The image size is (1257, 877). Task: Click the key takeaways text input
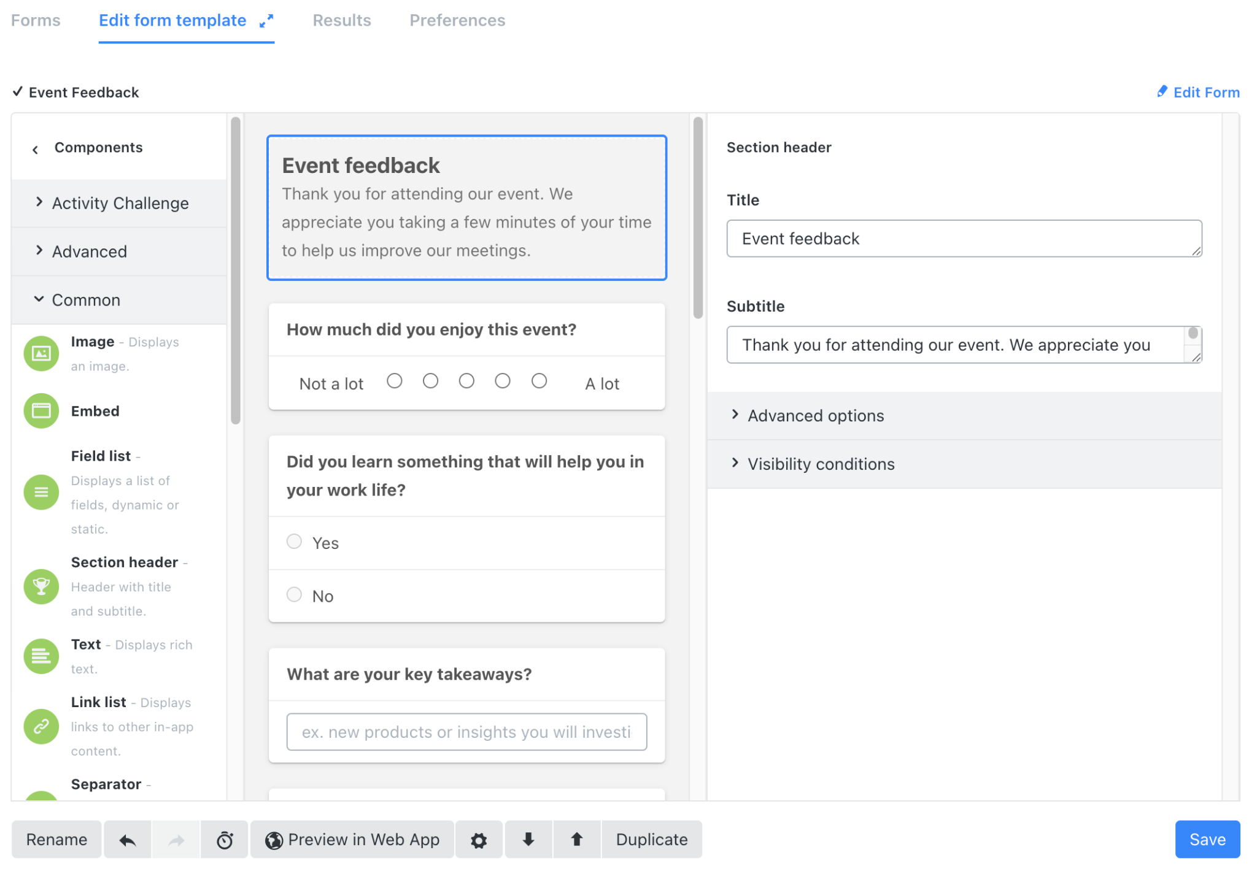[x=466, y=732]
